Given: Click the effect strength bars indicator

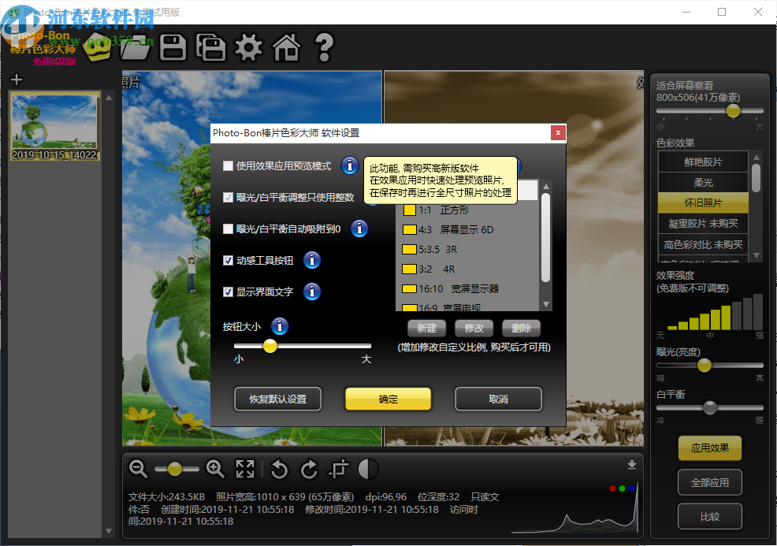Looking at the screenshot, I should pyautogui.click(x=715, y=312).
